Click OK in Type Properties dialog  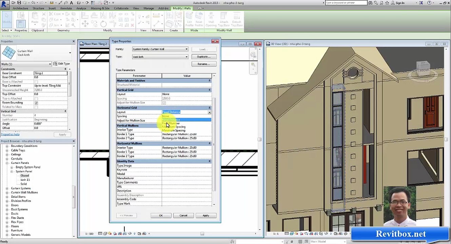(161, 216)
